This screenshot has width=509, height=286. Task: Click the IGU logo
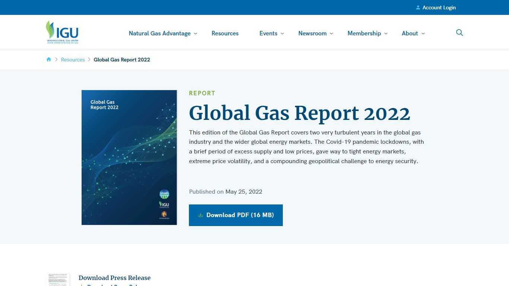click(62, 32)
